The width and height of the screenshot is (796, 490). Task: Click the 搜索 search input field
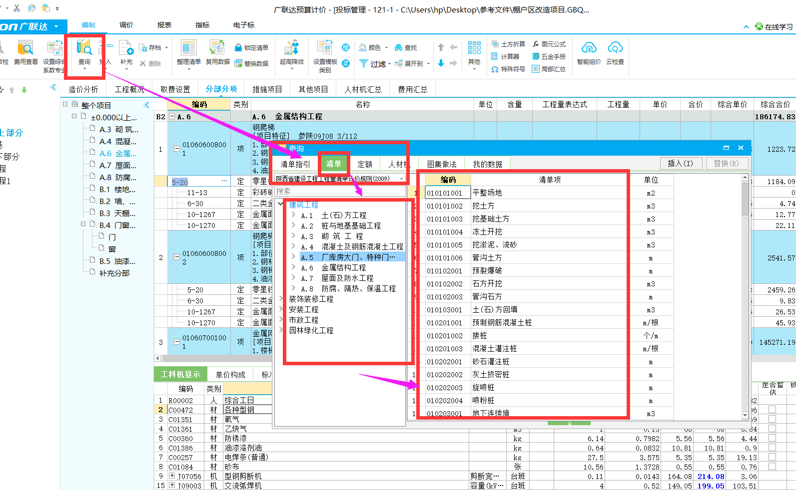pos(339,191)
